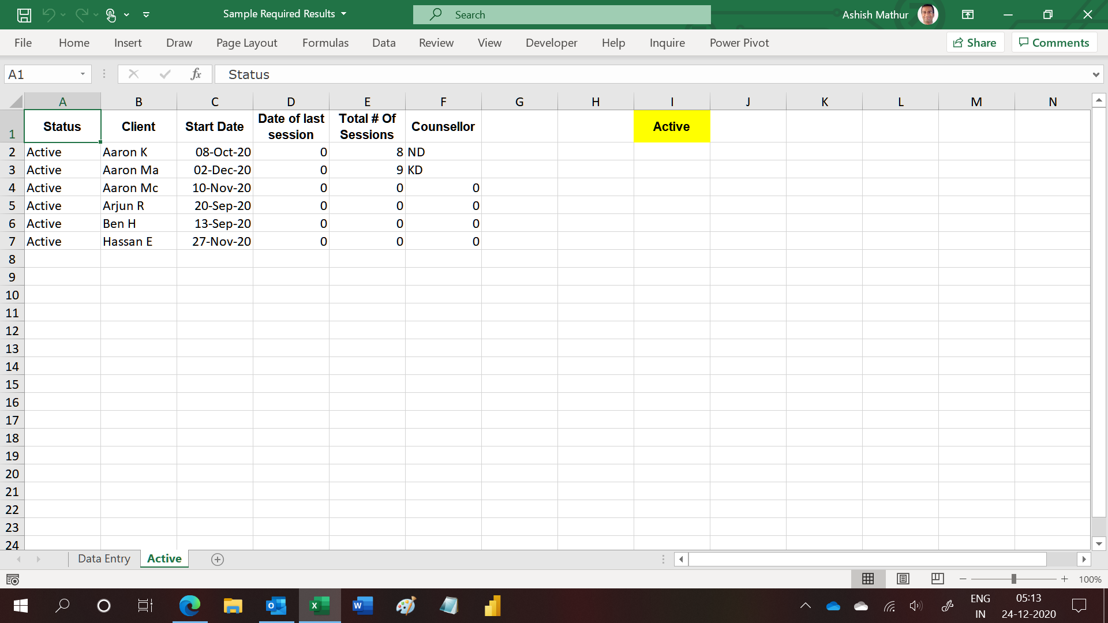Open Word from the Windows taskbar
This screenshot has height=623, width=1108.
click(362, 606)
